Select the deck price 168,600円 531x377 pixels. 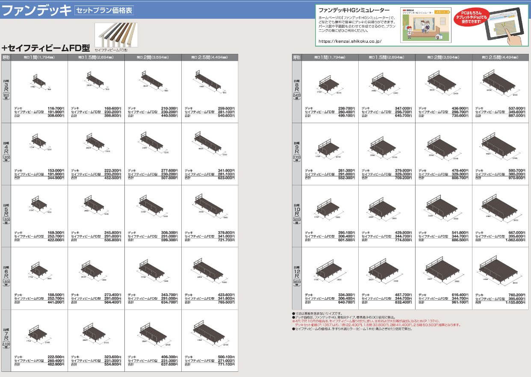tap(112, 108)
